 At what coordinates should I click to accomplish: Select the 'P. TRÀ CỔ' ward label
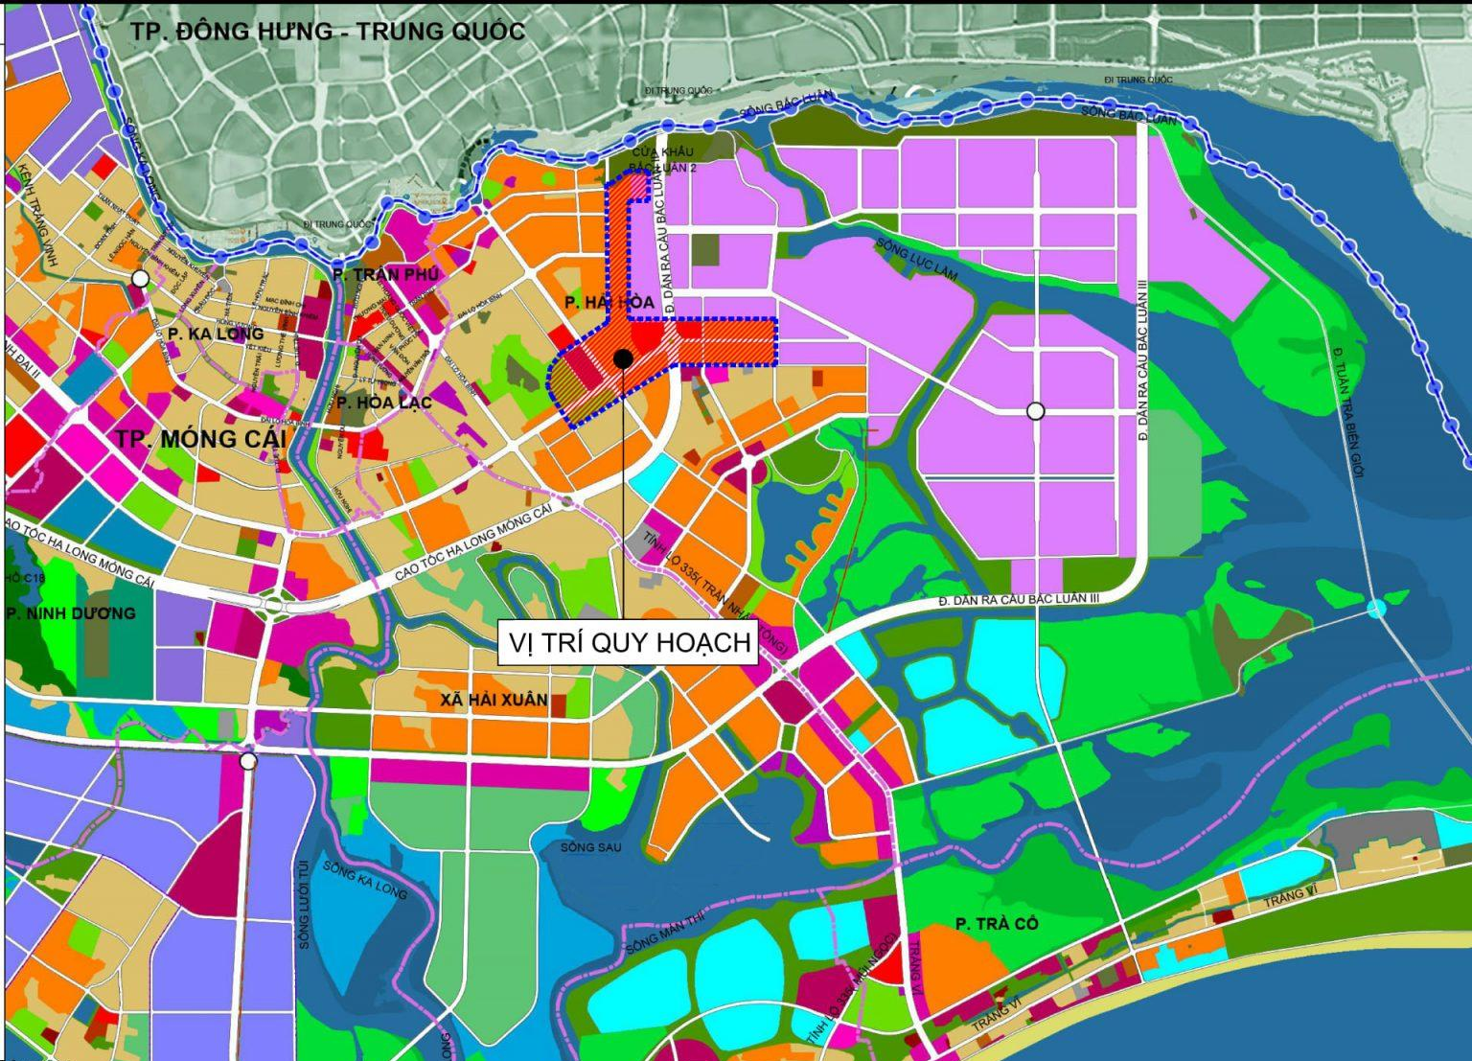click(997, 923)
